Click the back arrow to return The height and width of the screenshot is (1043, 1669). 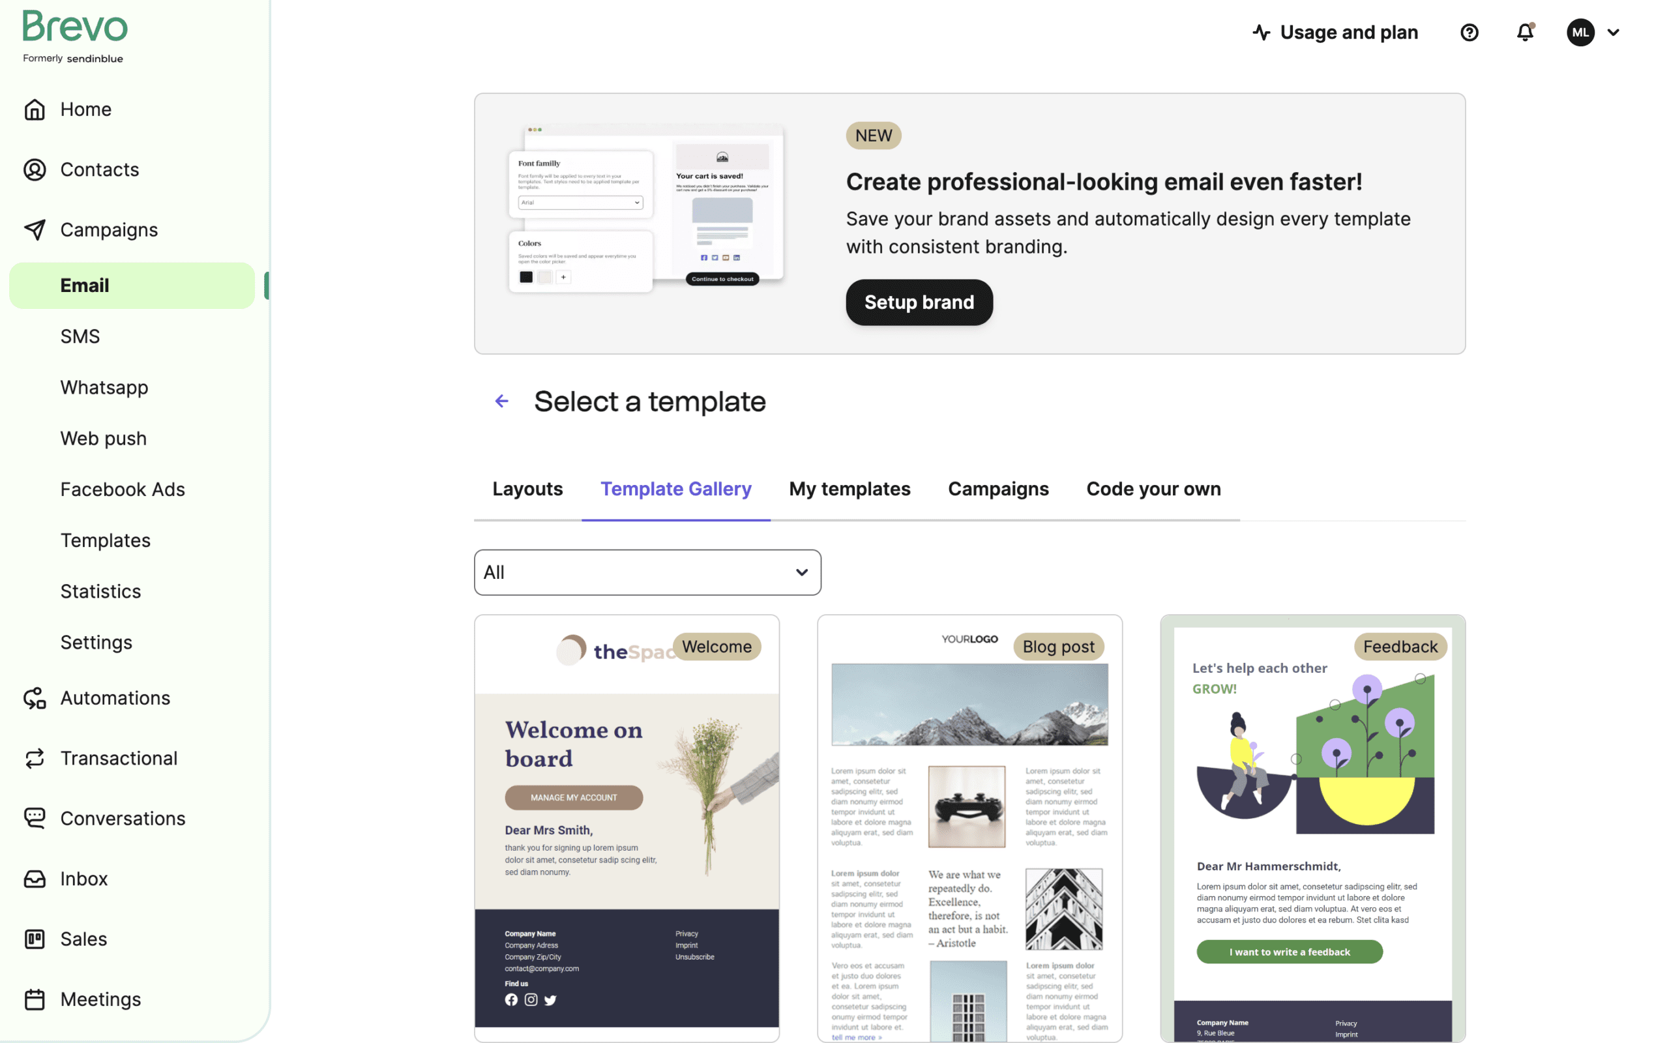[502, 402]
